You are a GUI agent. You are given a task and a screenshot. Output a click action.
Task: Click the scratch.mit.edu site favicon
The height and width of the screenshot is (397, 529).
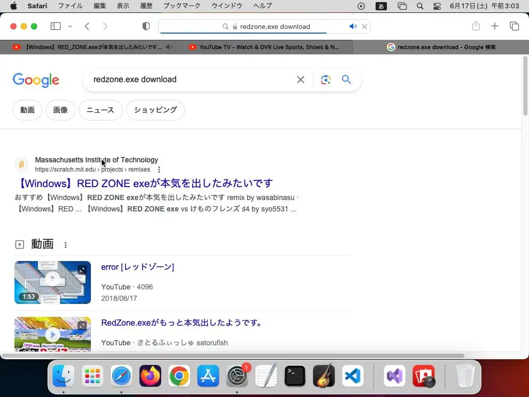click(22, 164)
